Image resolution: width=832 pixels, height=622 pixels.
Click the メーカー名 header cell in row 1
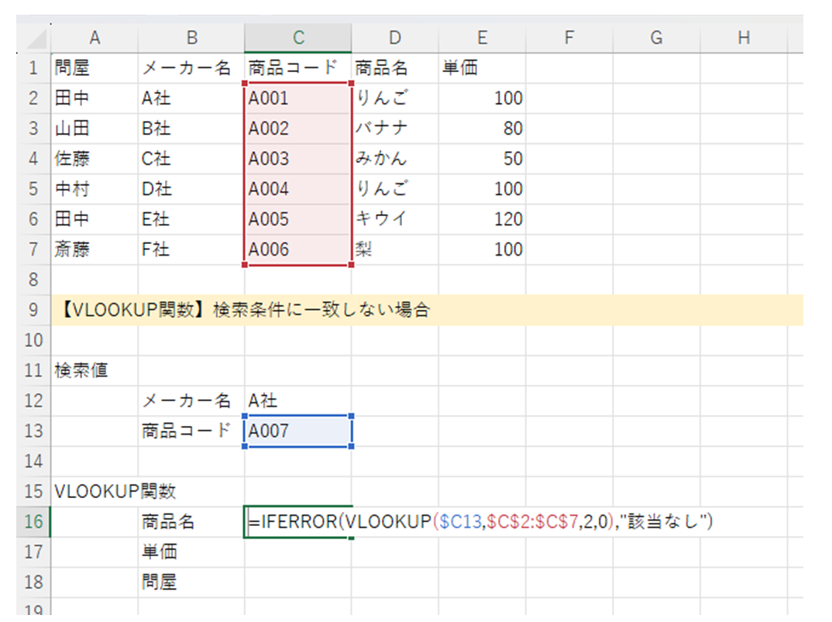[191, 68]
